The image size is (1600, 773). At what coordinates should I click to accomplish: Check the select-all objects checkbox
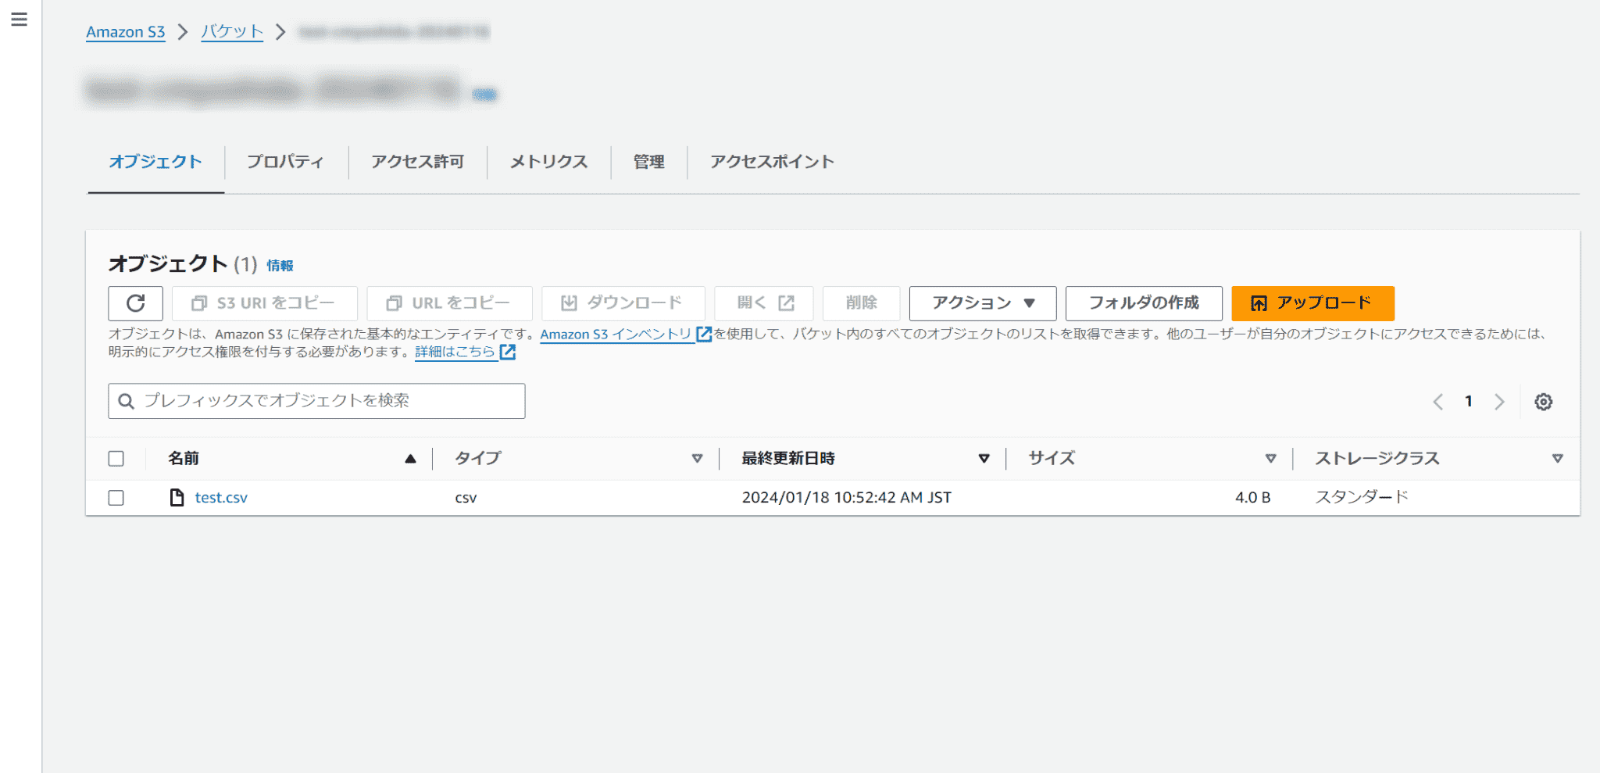pyautogui.click(x=116, y=459)
